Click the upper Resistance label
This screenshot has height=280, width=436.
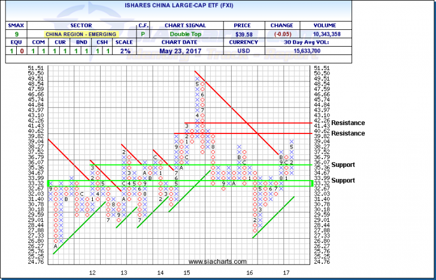tap(347, 123)
